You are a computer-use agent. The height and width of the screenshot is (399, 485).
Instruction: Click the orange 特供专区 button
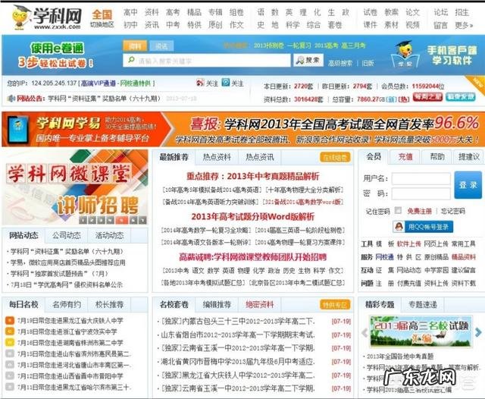(x=335, y=305)
